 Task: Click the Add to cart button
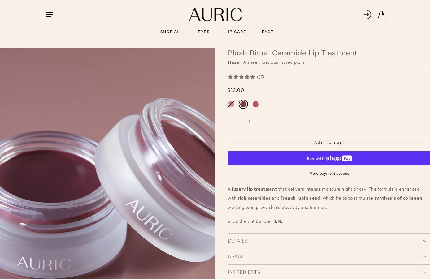point(329,143)
